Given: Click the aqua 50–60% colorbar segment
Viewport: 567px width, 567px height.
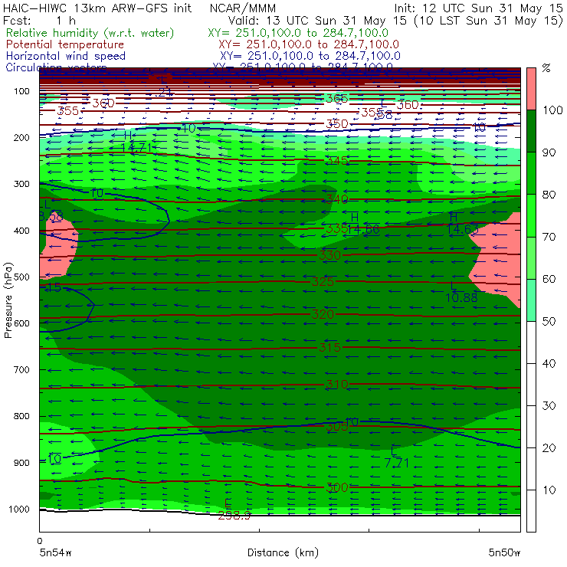Looking at the screenshot, I should [x=531, y=300].
